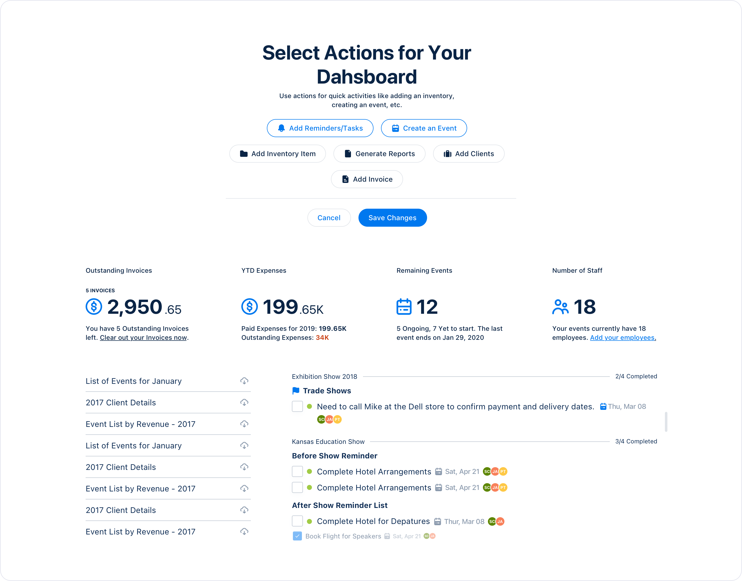Select the Add Inventory Item action
The width and height of the screenshot is (742, 581).
(277, 154)
